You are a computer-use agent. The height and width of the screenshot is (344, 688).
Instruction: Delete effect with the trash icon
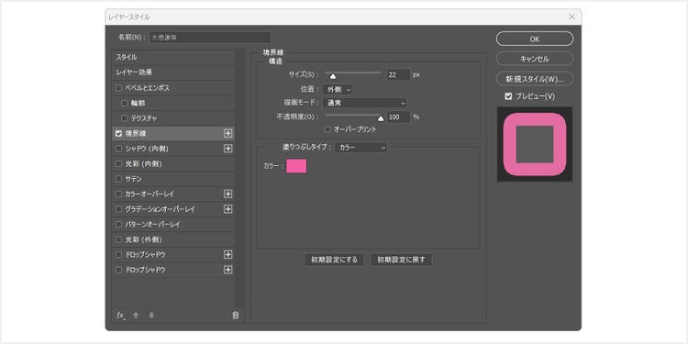236,315
